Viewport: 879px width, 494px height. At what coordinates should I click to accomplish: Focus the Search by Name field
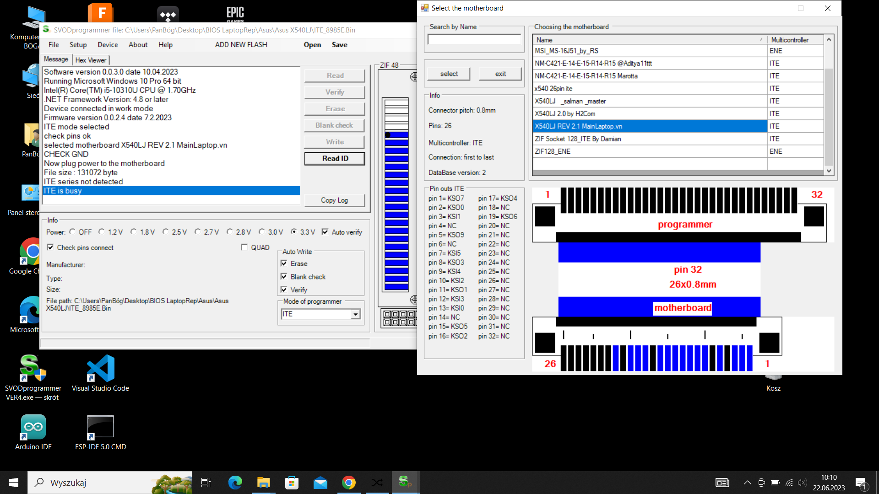click(x=474, y=40)
